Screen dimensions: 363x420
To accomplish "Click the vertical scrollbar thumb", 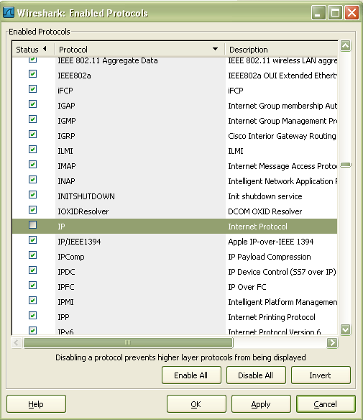I will [346, 165].
